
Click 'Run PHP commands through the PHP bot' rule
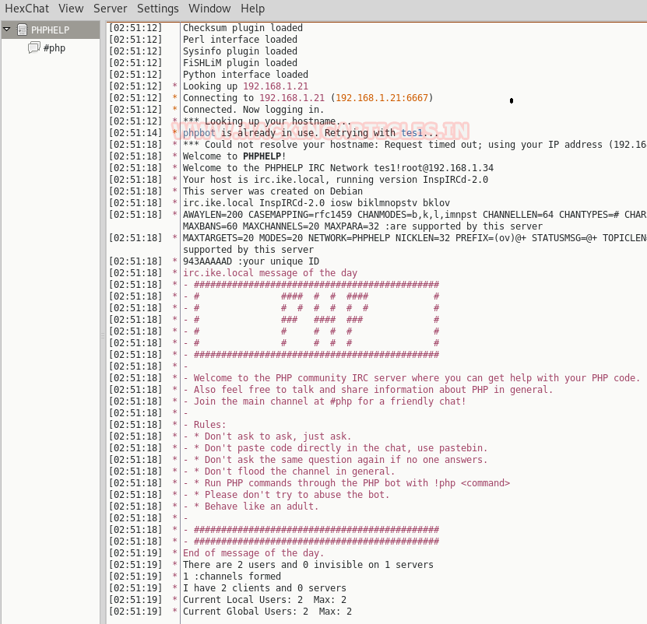click(357, 483)
